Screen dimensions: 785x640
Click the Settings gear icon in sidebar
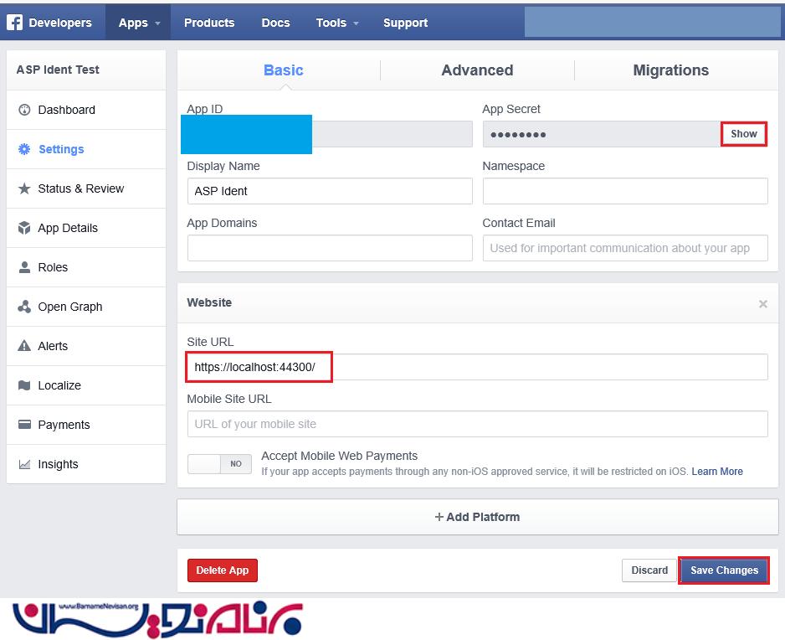24,149
